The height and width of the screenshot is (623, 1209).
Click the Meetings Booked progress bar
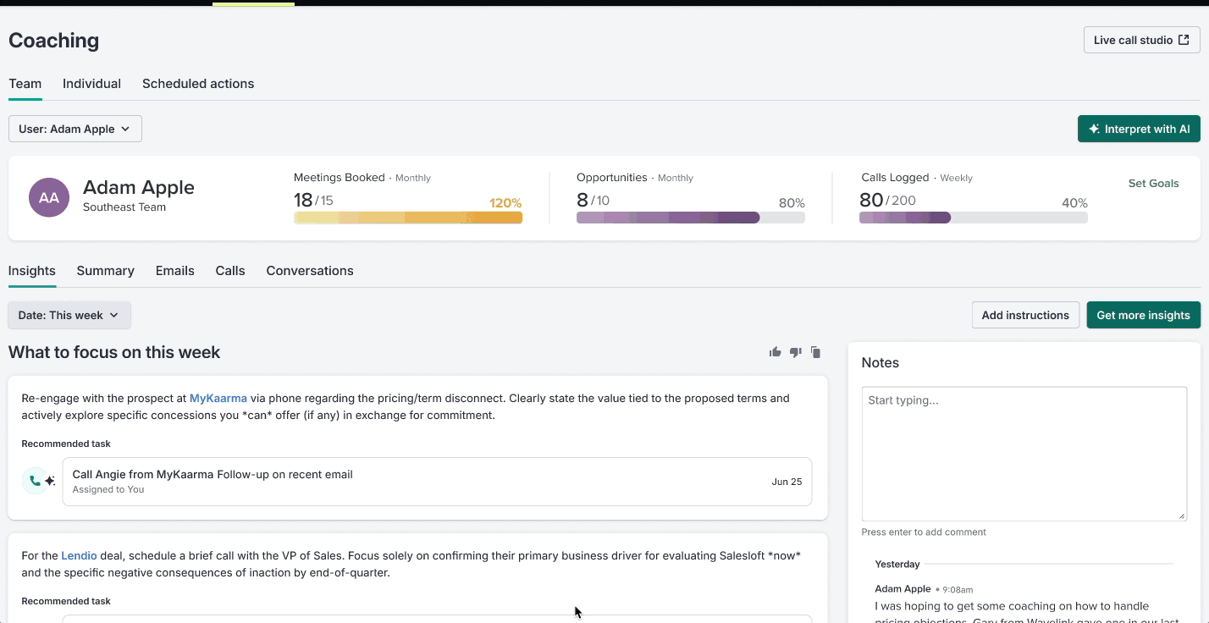click(408, 218)
